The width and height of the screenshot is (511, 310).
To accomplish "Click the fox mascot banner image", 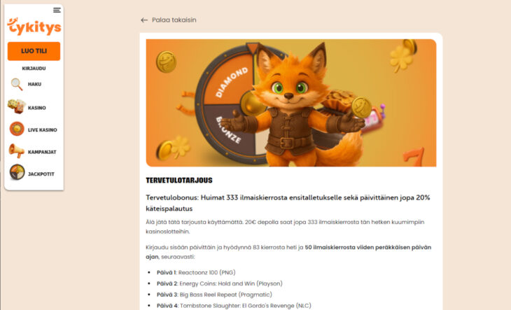I will pyautogui.click(x=291, y=103).
